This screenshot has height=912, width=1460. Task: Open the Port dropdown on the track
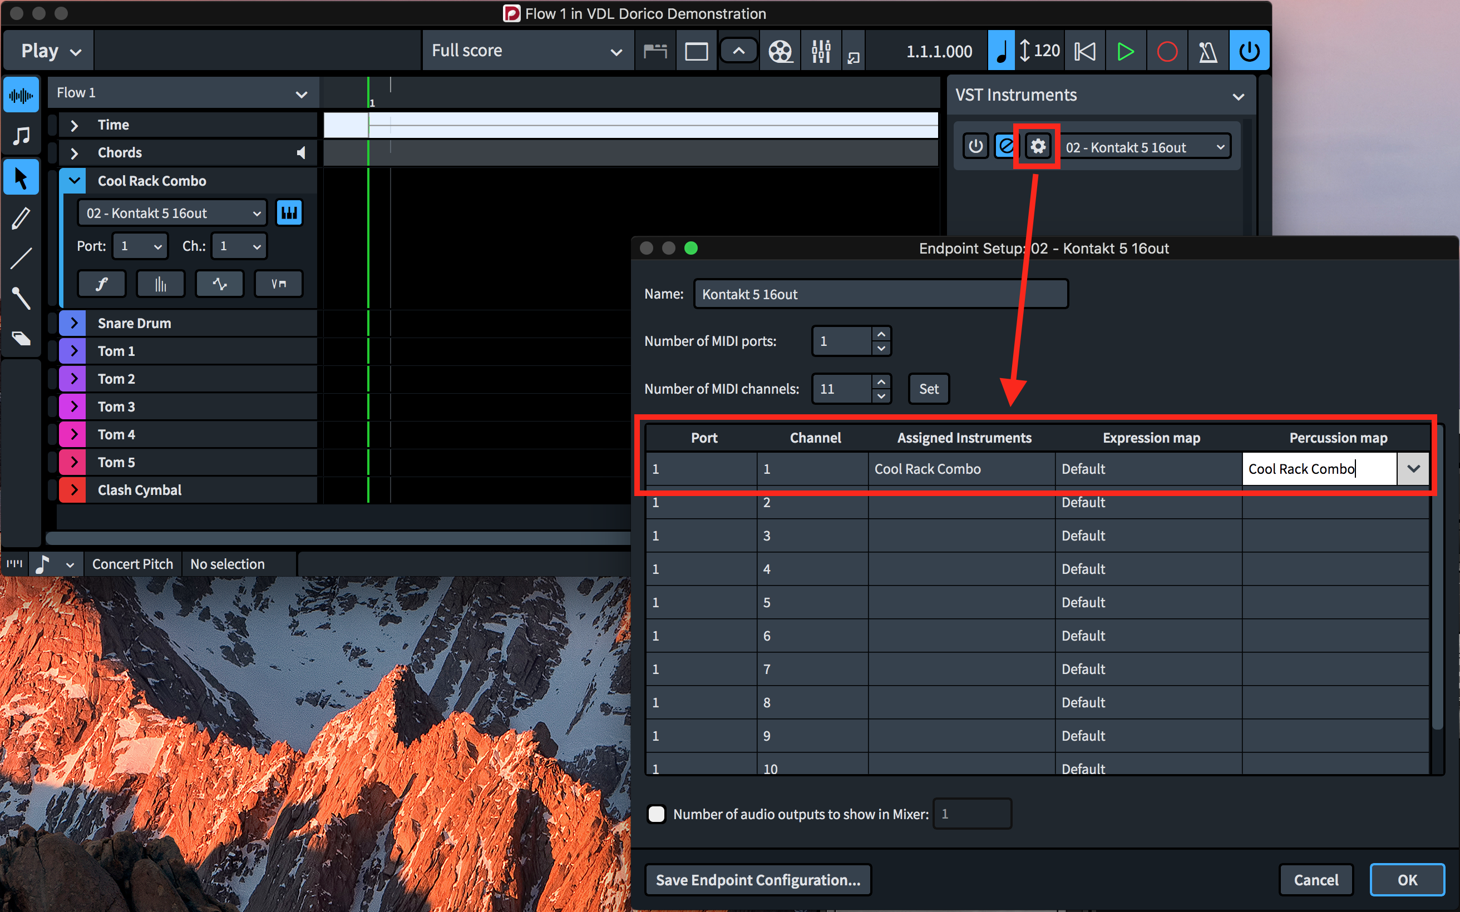[x=140, y=246]
